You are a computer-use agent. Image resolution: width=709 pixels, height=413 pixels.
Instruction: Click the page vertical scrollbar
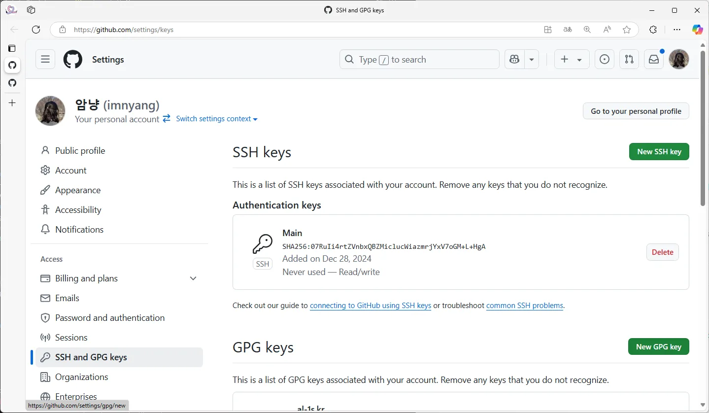point(703,127)
